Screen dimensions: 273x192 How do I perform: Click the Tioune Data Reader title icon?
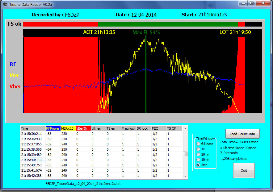5,5
